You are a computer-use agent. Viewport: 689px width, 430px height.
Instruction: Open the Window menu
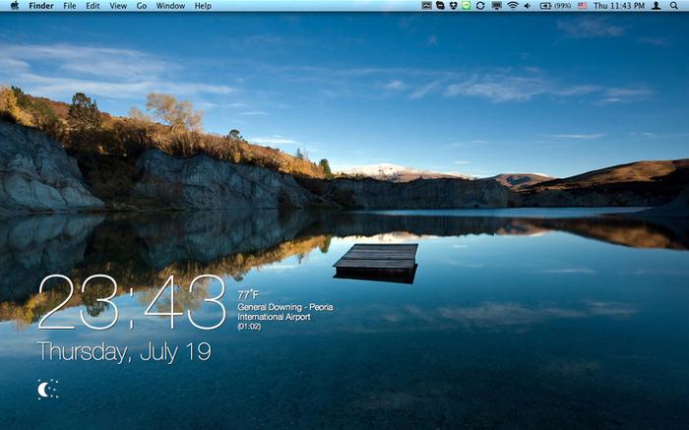[170, 6]
